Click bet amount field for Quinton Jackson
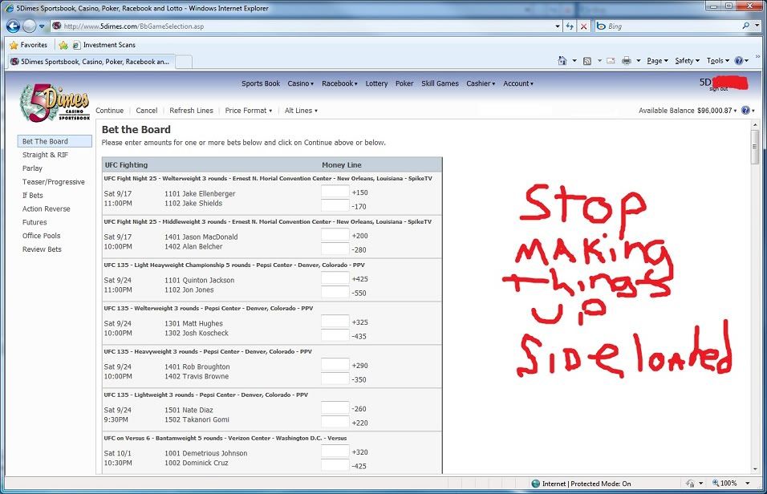767x494 pixels. 335,277
